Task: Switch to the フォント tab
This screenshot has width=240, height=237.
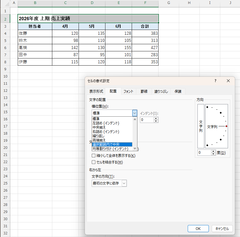Action: click(128, 91)
